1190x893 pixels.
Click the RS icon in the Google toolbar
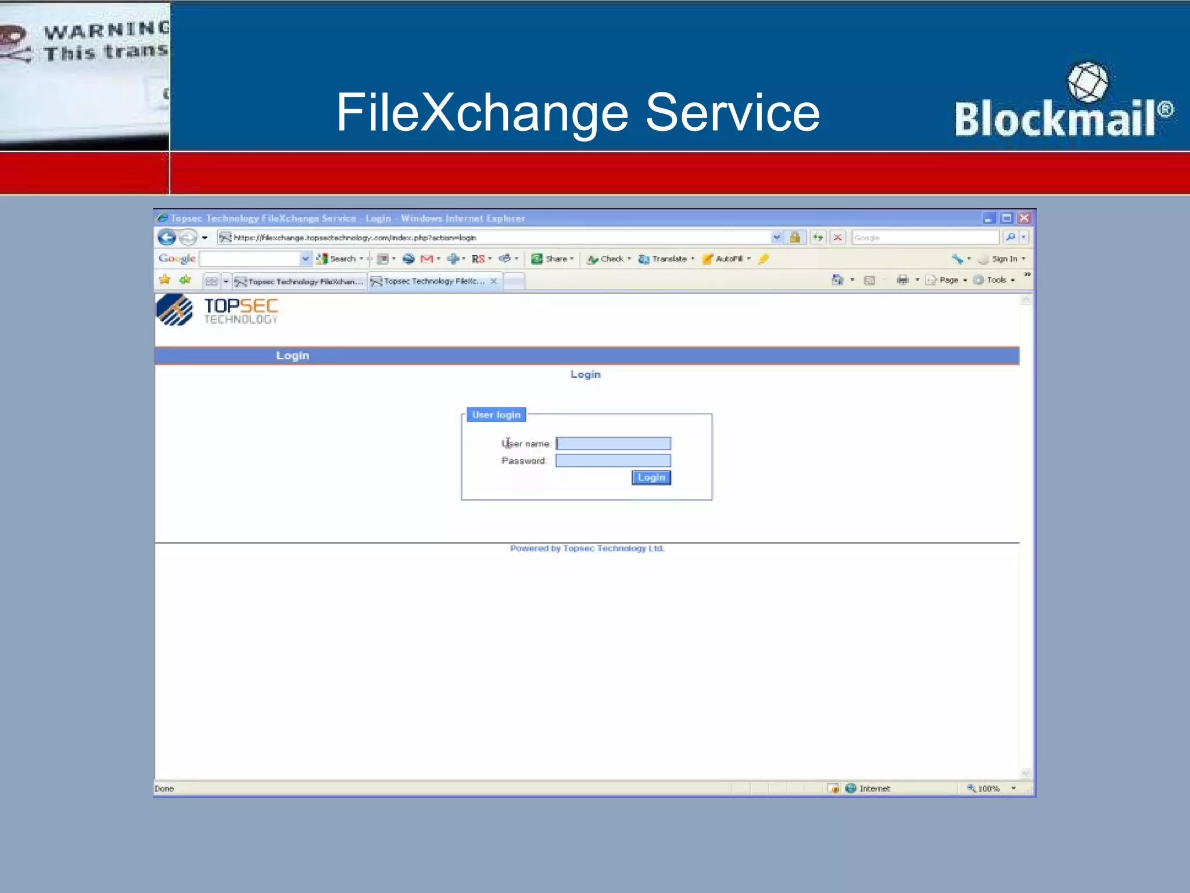pyautogui.click(x=478, y=259)
